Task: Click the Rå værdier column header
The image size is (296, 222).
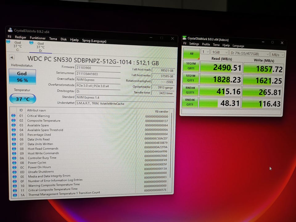Action: tap(162, 111)
